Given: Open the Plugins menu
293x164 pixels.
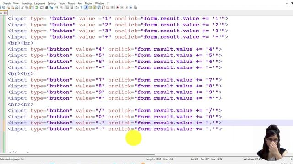Looking at the screenshot, I should pos(88,3).
